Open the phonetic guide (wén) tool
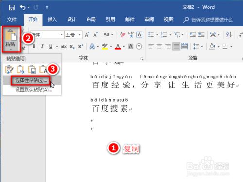This screenshot has height=182, width=243. [x=131, y=34]
